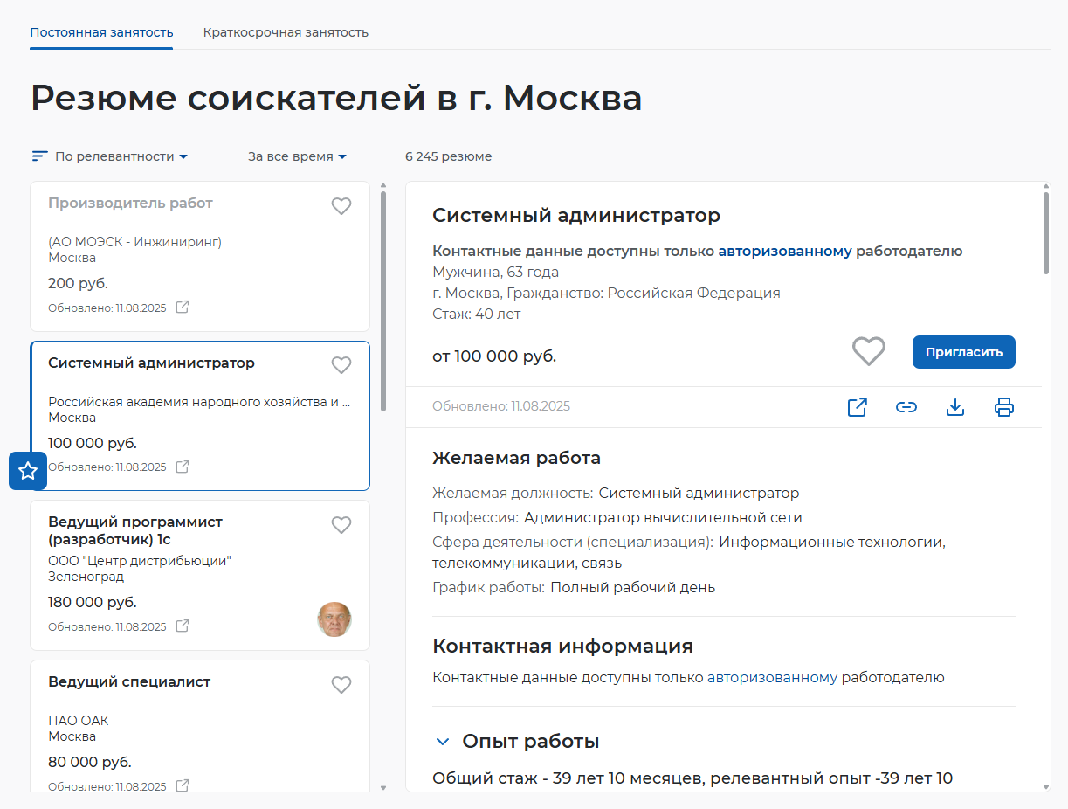Follow авторизованному link under resume title

pos(784,252)
